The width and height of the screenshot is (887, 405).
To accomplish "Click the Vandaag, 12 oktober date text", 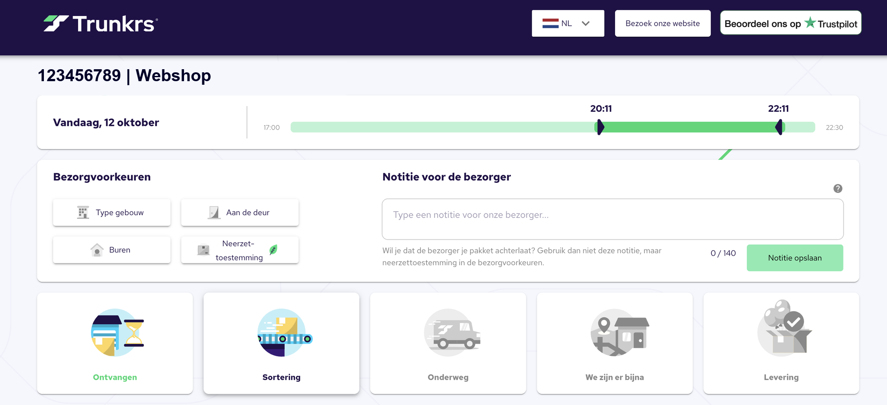I will click(106, 123).
